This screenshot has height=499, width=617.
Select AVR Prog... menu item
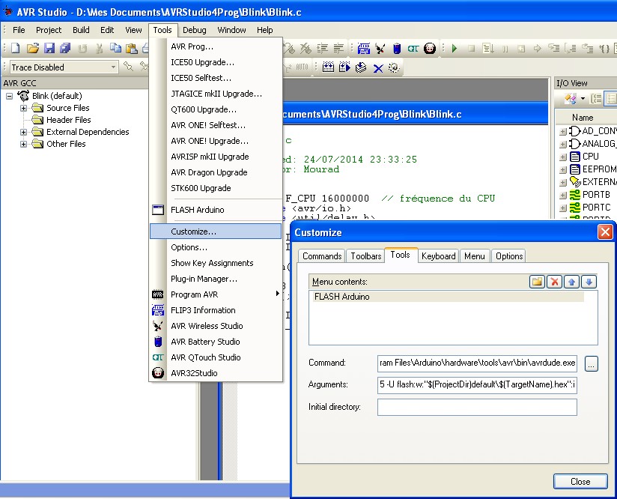coord(216,46)
